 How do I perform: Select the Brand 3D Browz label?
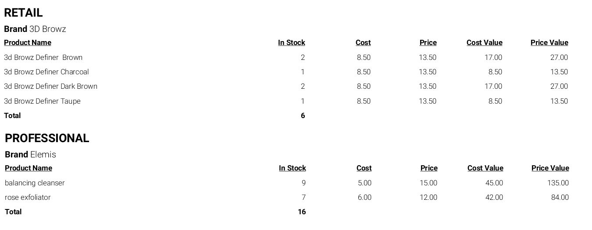[x=35, y=29]
